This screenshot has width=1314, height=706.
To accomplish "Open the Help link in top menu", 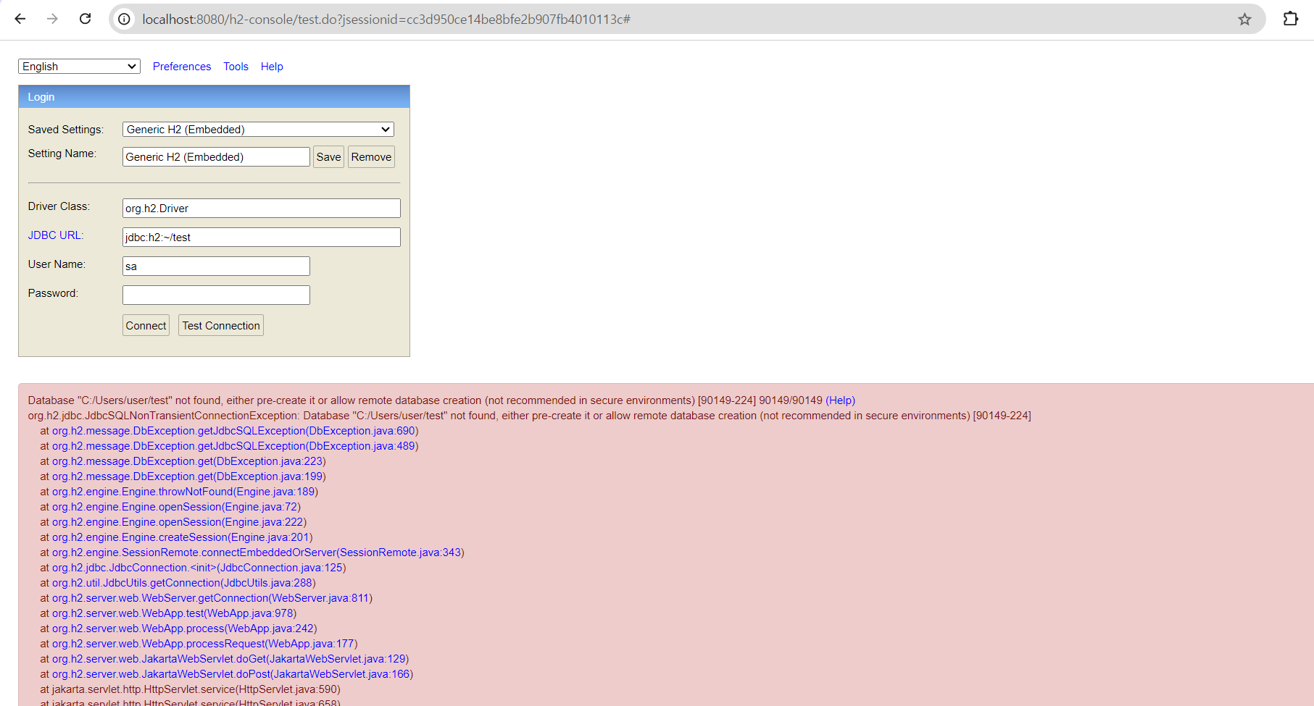I will click(x=272, y=67).
